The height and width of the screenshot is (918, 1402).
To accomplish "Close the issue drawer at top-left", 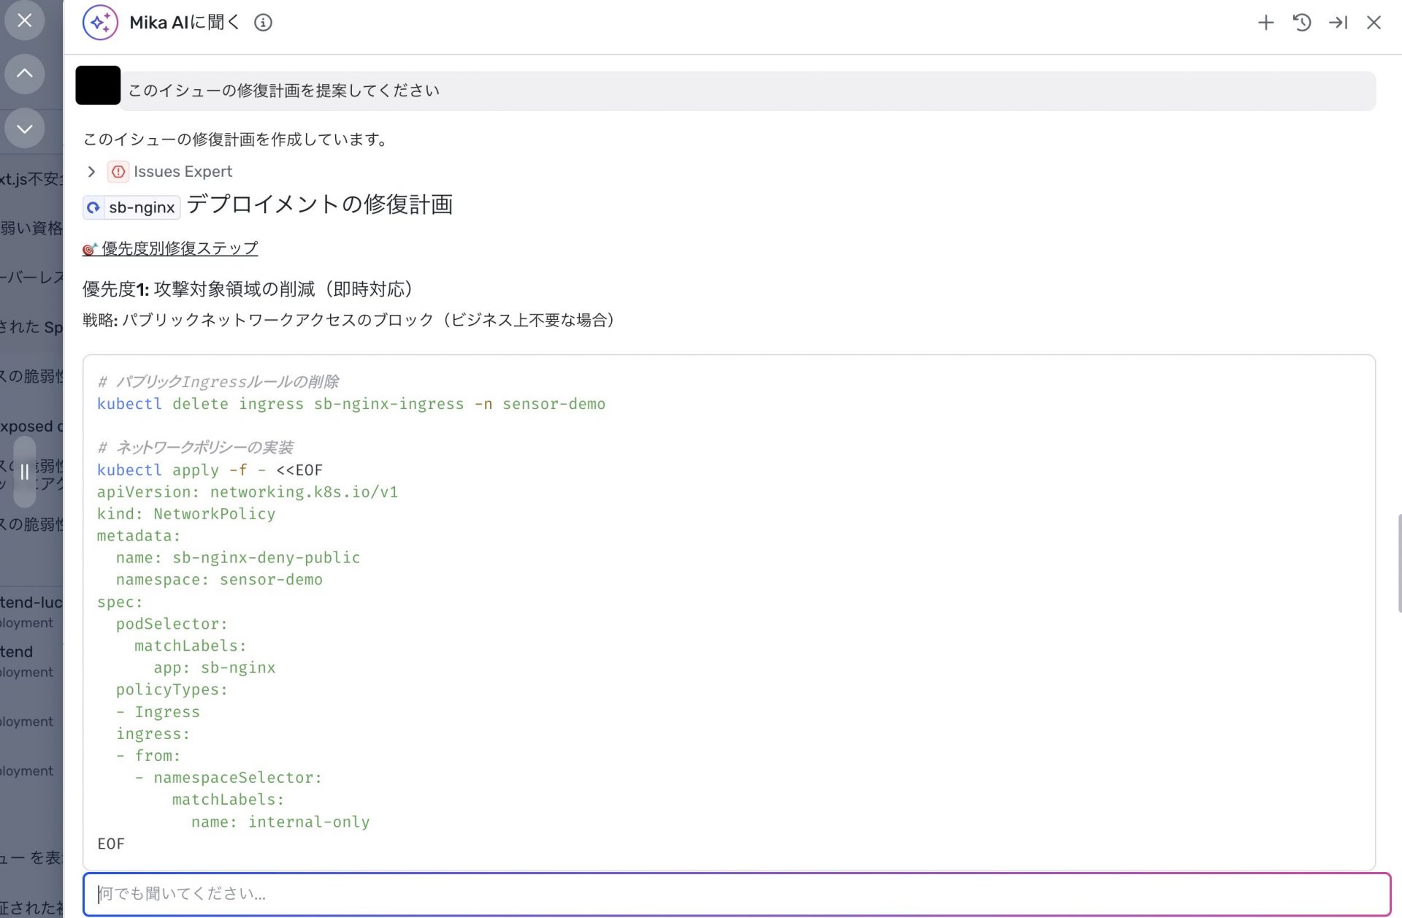I will pos(24,20).
